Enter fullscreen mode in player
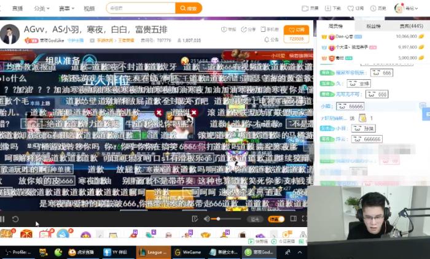Screen dimensions: 430x259 pyautogui.click(x=303, y=218)
